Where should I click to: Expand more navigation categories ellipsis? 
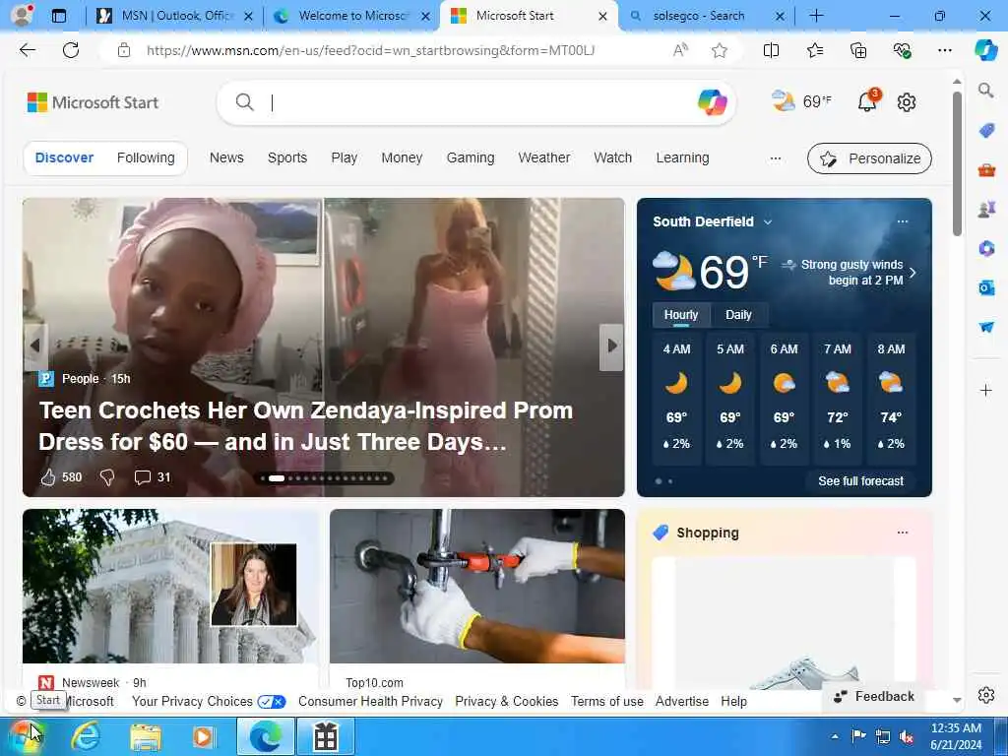[776, 158]
